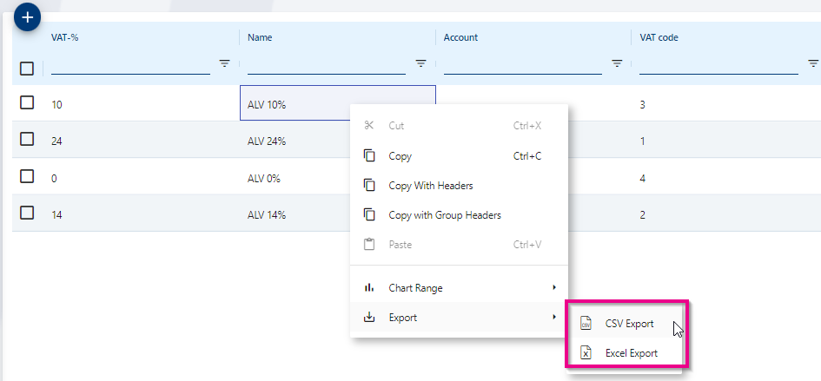The height and width of the screenshot is (381, 821).
Task: Click the Excel file icon in submenu
Action: coord(586,353)
